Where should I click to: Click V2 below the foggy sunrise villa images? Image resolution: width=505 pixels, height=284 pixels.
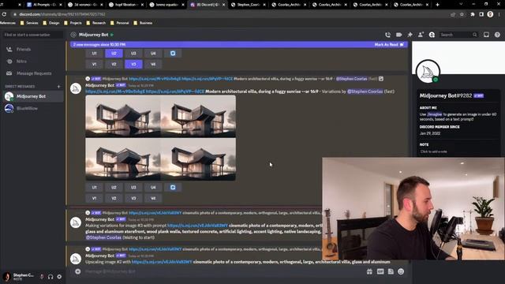[x=114, y=198]
